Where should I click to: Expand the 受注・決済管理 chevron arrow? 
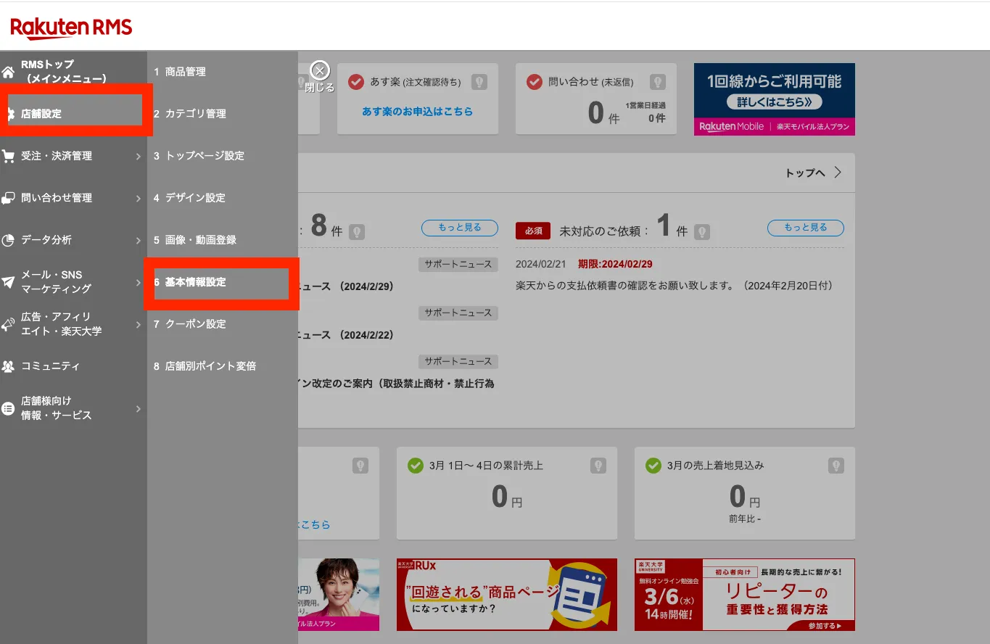(139, 156)
